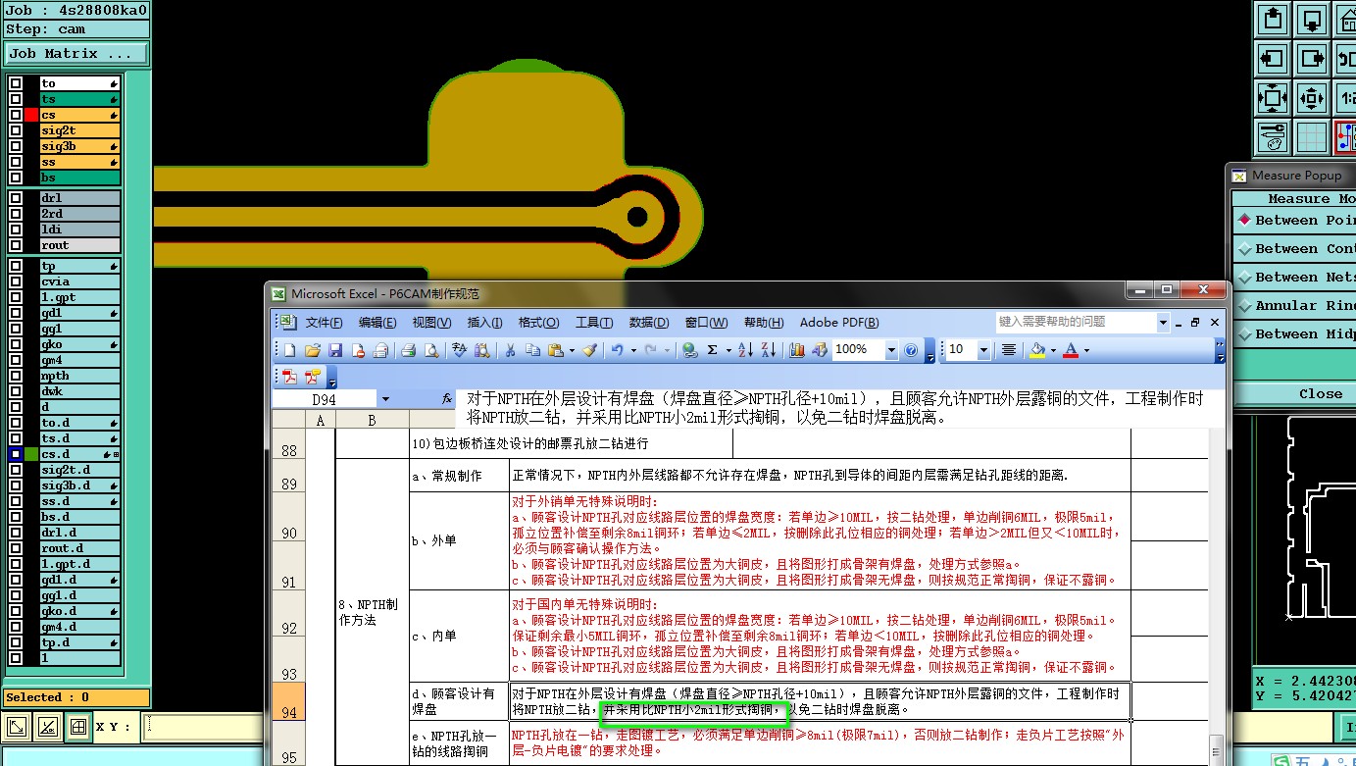Open the Adobe PDF(B) menu

pyautogui.click(x=839, y=322)
